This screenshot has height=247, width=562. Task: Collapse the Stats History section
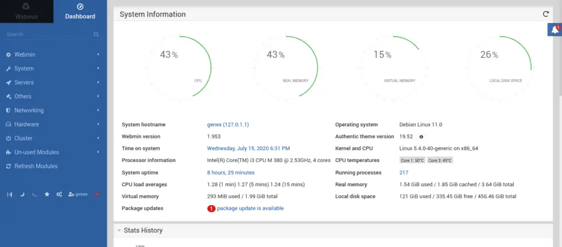point(119,231)
